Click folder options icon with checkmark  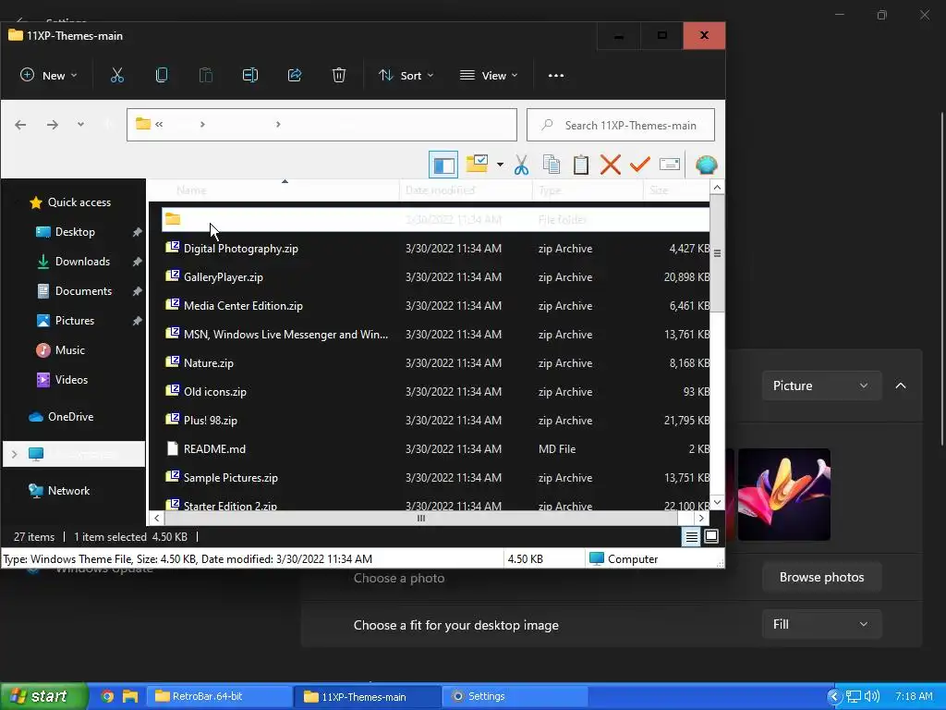(x=478, y=165)
